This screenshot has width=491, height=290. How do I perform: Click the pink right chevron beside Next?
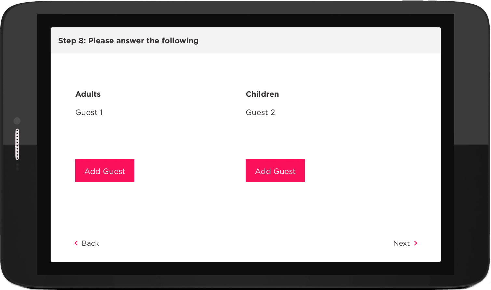(x=416, y=243)
